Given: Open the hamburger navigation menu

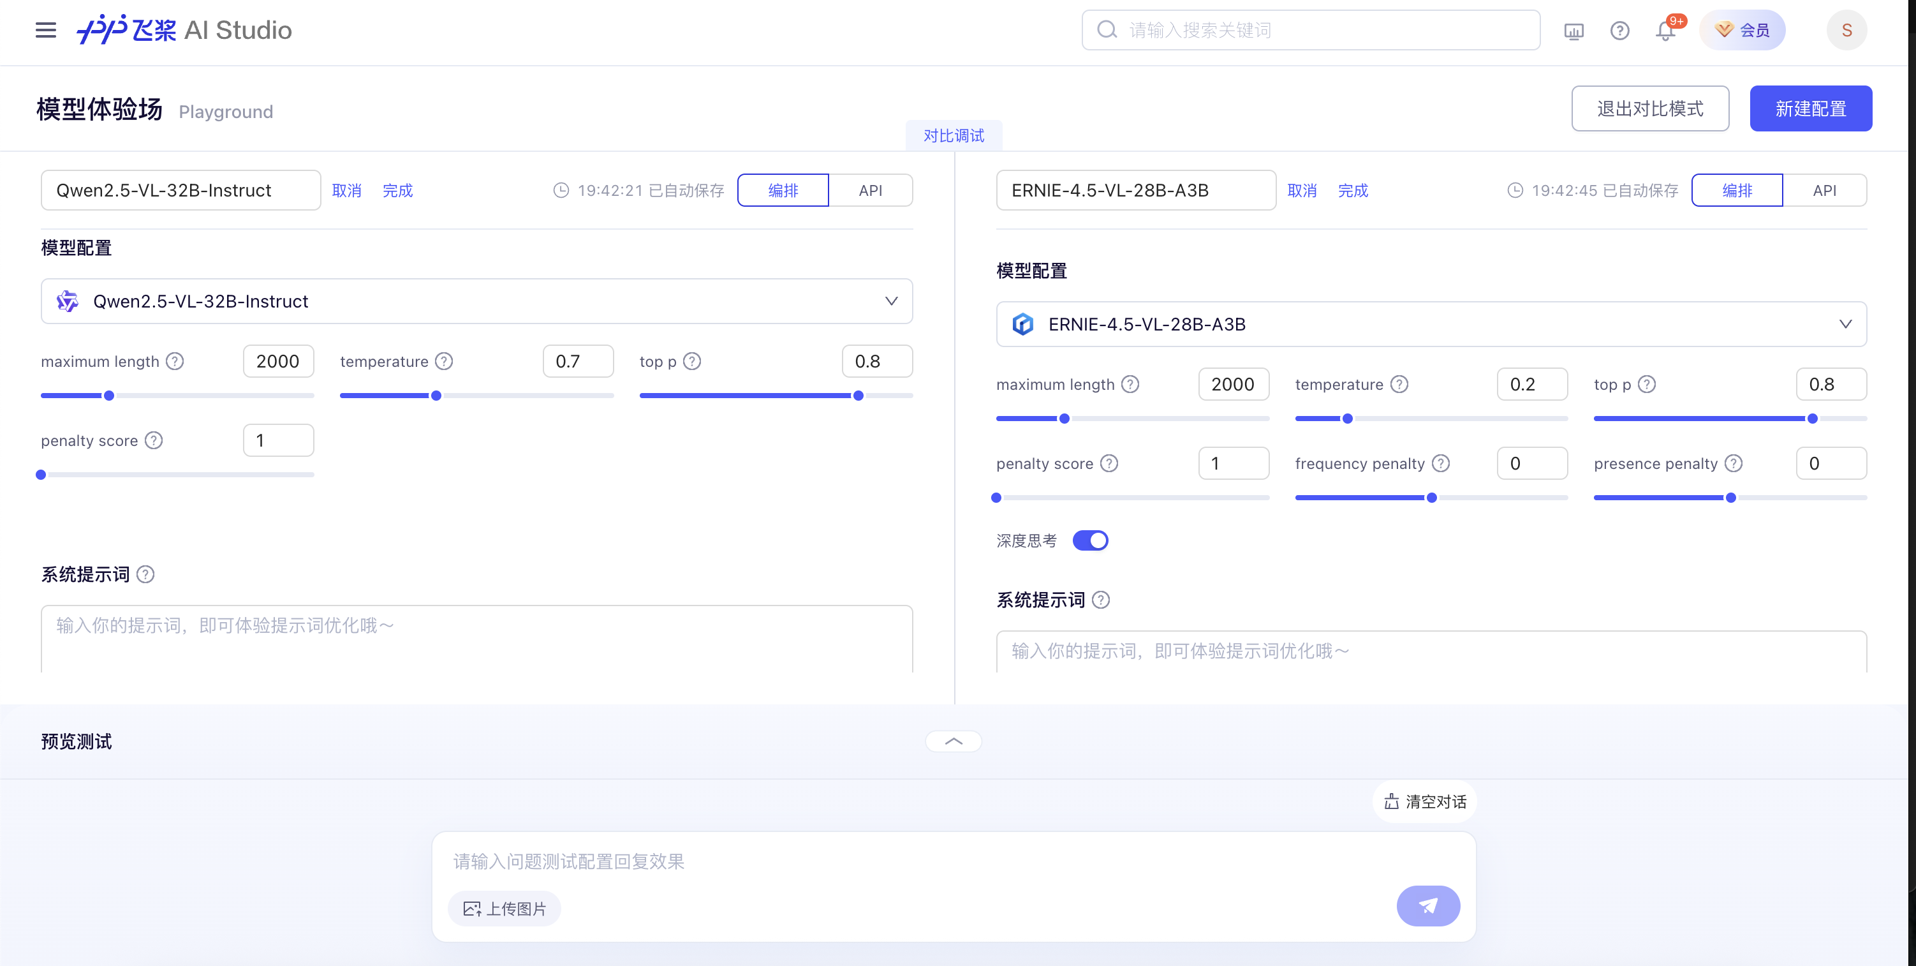Looking at the screenshot, I should (x=45, y=30).
